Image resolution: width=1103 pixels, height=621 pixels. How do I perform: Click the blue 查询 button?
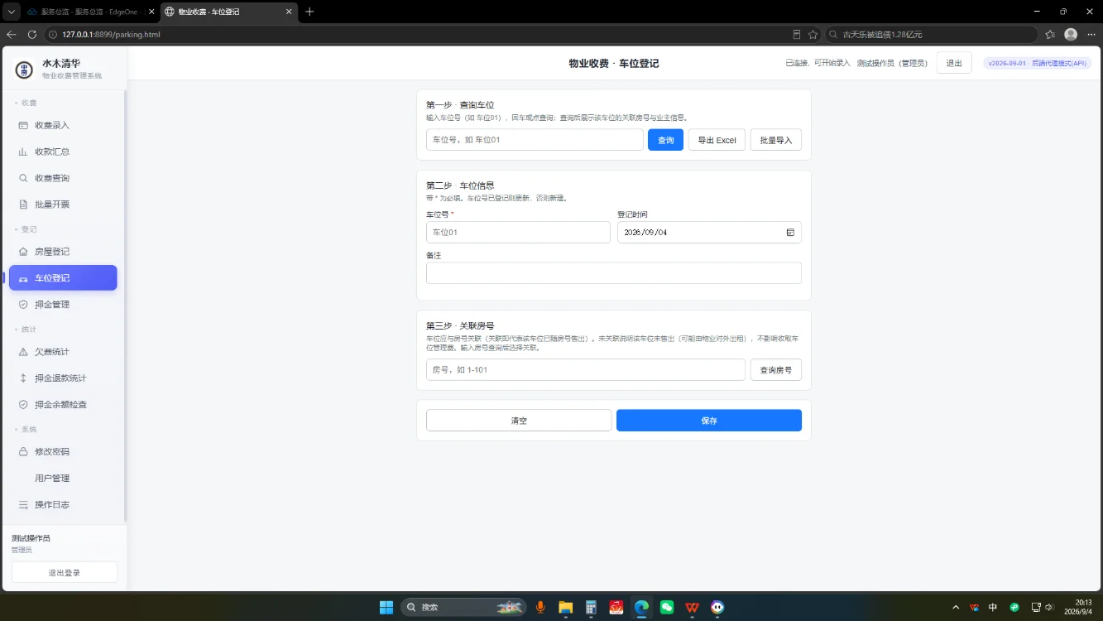[665, 140]
